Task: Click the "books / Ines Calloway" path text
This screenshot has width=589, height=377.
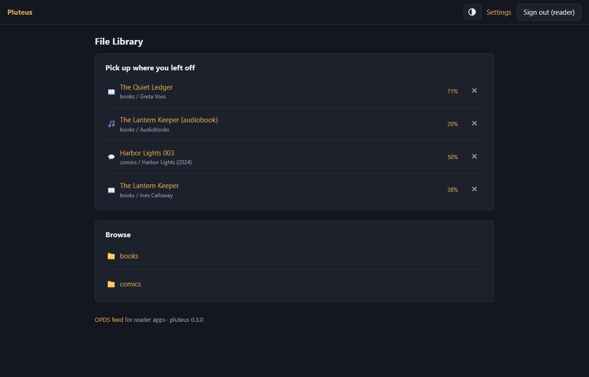Action: pyautogui.click(x=146, y=195)
